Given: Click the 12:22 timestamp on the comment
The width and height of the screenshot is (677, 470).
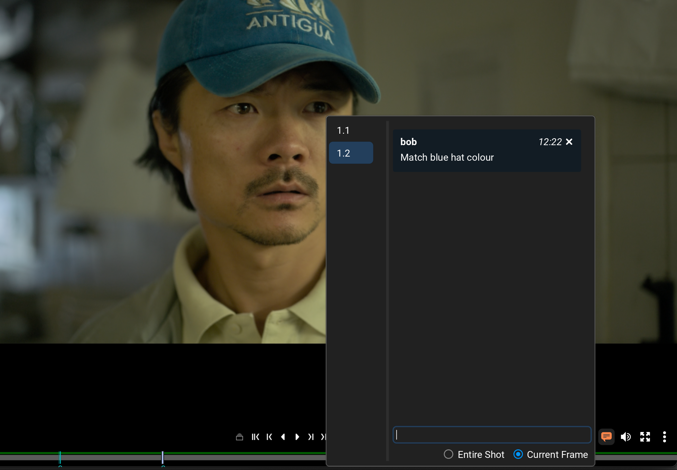Looking at the screenshot, I should point(550,142).
